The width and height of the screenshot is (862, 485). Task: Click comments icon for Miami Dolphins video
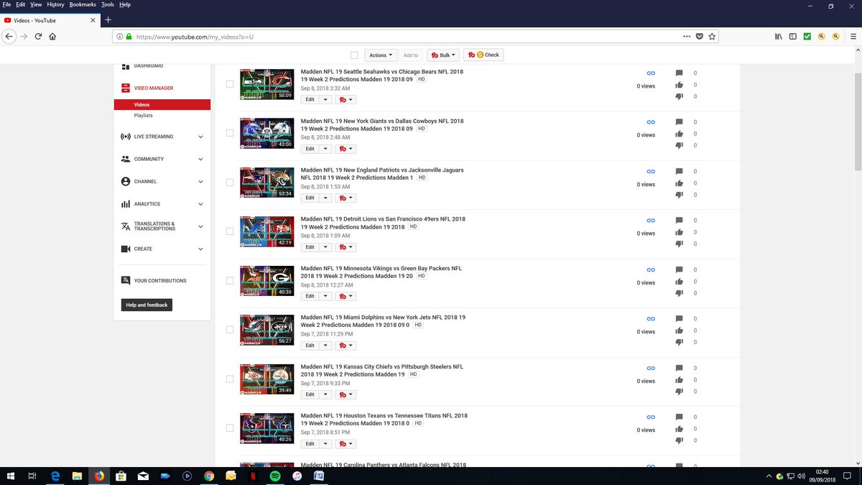click(680, 319)
